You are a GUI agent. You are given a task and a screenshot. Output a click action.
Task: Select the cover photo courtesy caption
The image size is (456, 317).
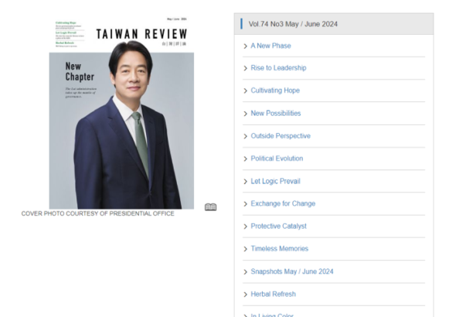(97, 213)
